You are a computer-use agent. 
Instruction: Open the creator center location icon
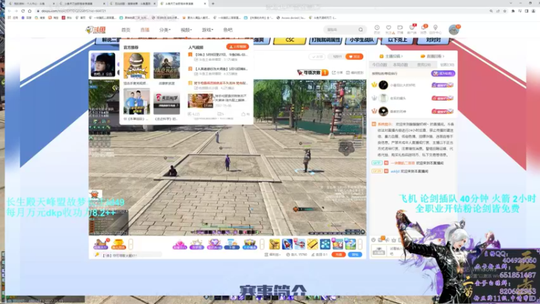(435, 29)
